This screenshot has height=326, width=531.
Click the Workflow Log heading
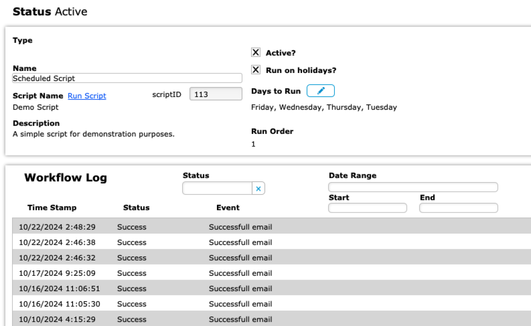click(x=66, y=178)
